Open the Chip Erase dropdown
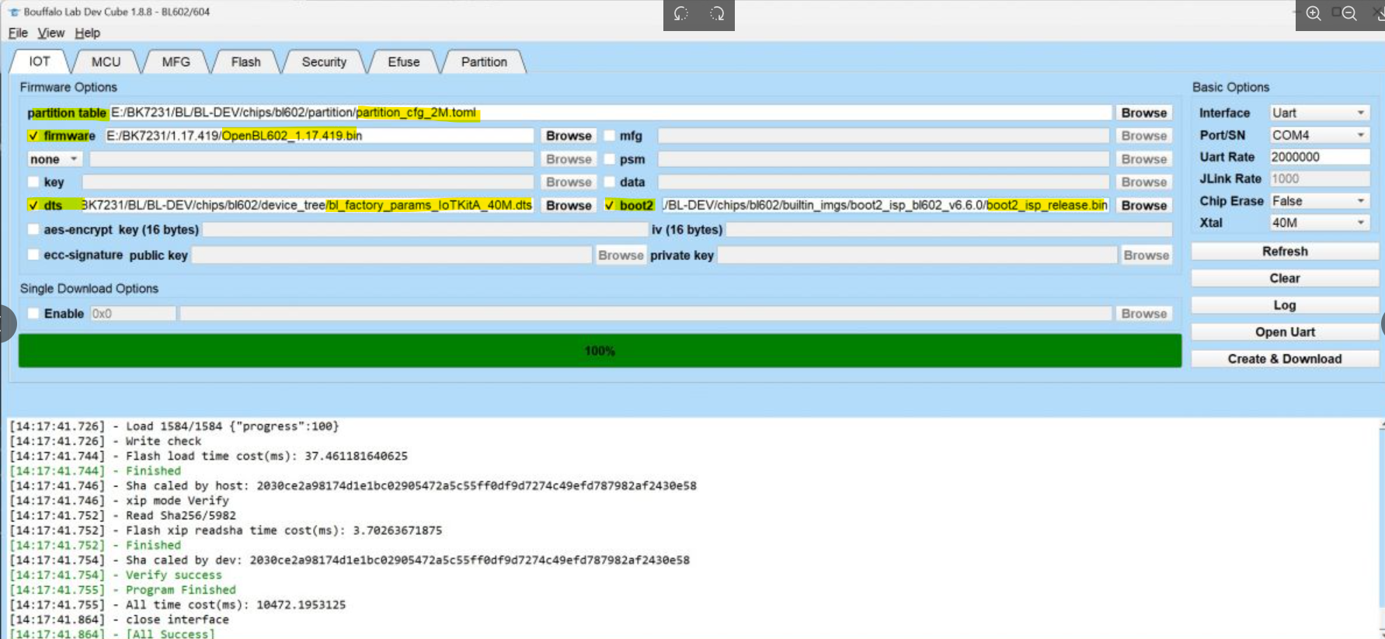 pyautogui.click(x=1319, y=200)
